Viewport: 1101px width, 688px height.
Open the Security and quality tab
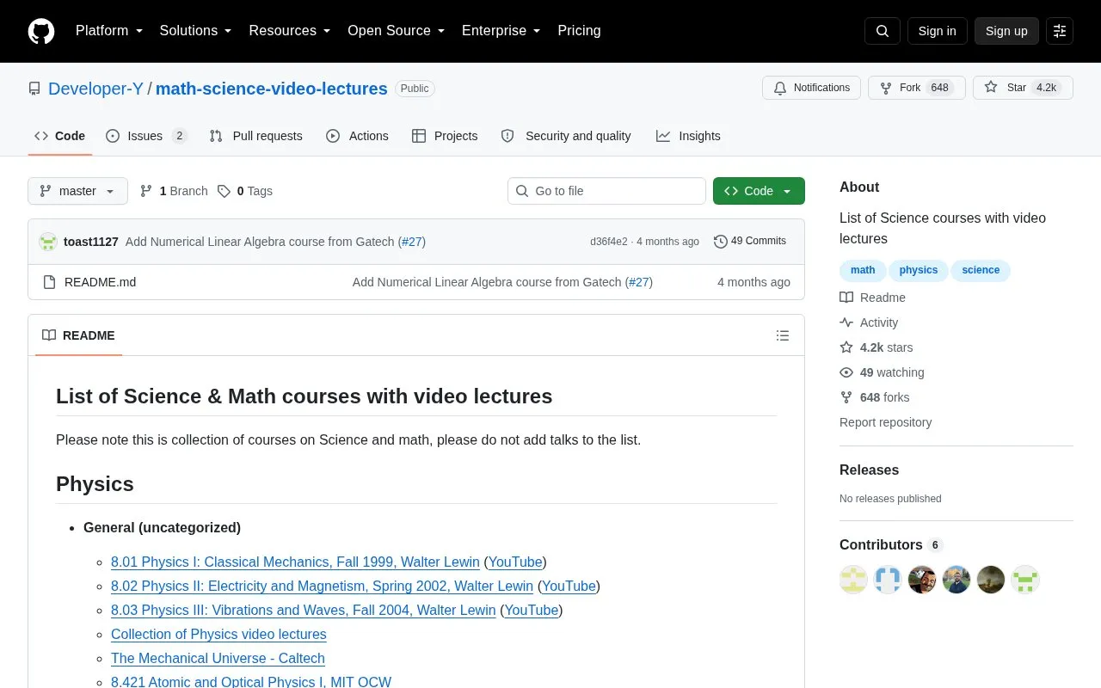pyautogui.click(x=566, y=136)
